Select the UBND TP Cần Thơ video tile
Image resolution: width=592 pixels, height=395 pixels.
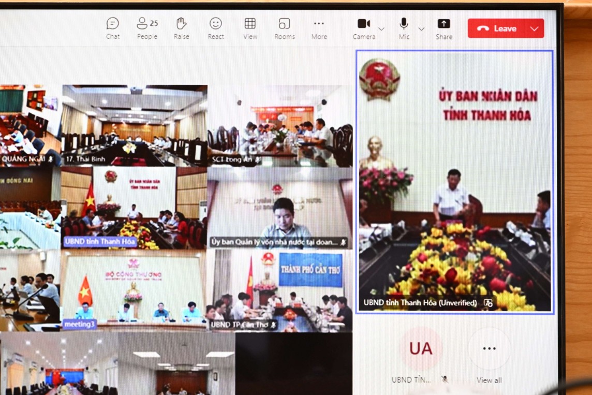[279, 290]
